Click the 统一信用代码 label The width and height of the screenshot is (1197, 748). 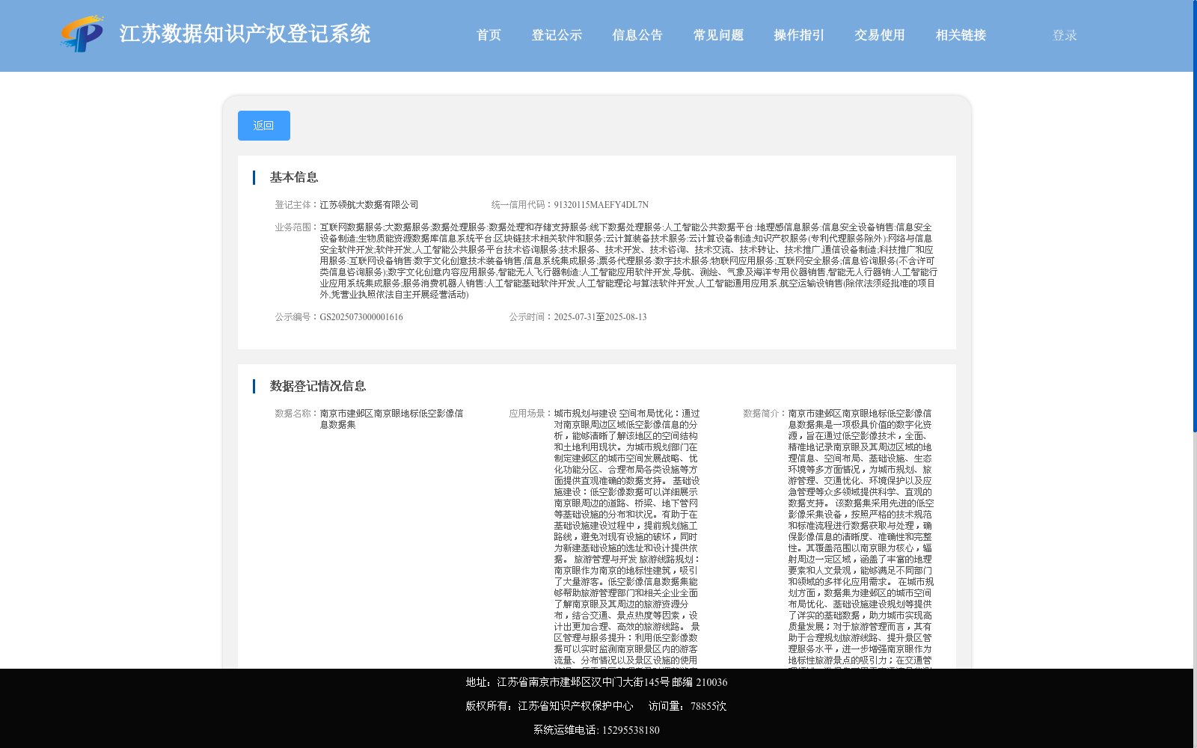[x=522, y=205]
